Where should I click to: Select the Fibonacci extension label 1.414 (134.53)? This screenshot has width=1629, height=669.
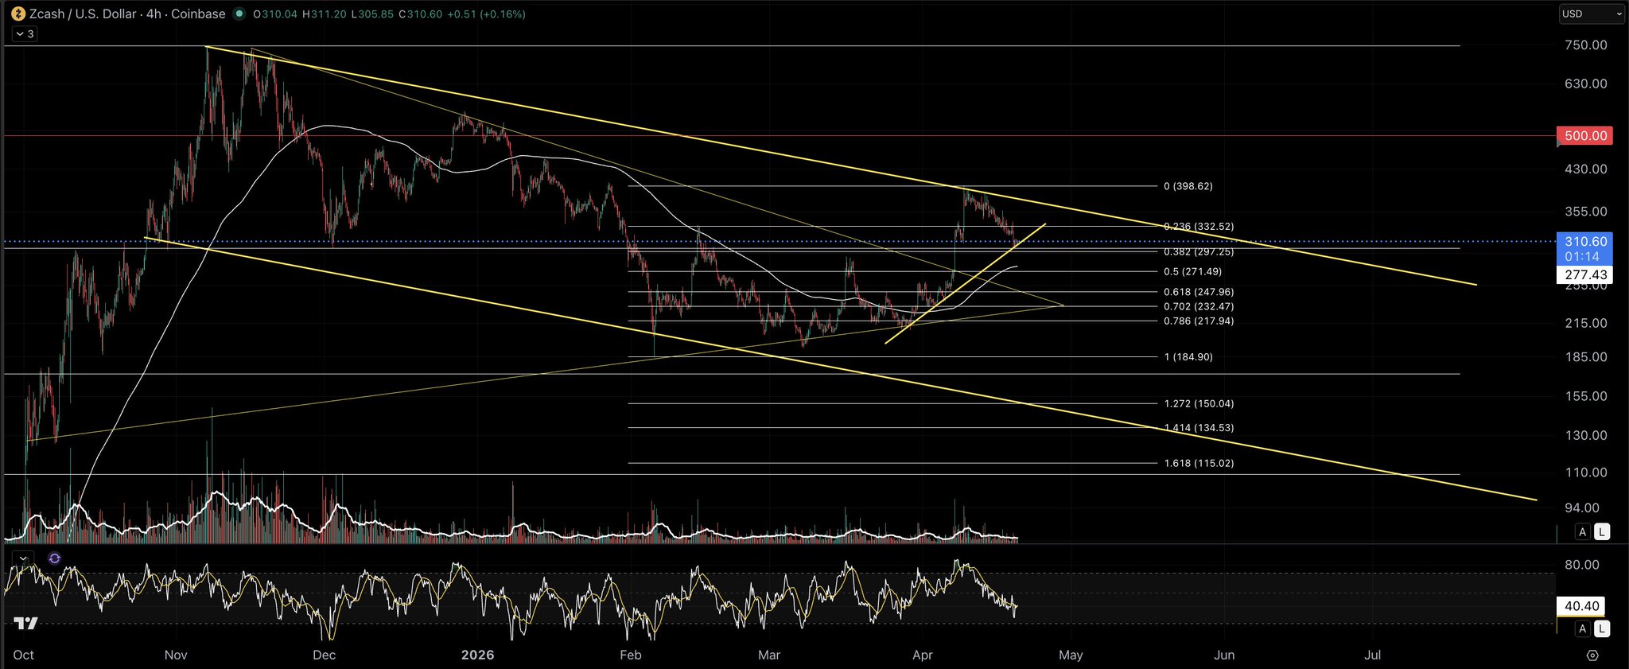pos(1199,428)
